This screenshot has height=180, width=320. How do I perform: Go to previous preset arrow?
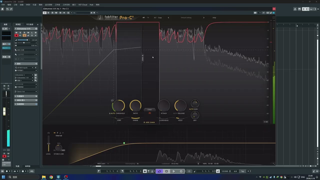[x=168, y=18]
